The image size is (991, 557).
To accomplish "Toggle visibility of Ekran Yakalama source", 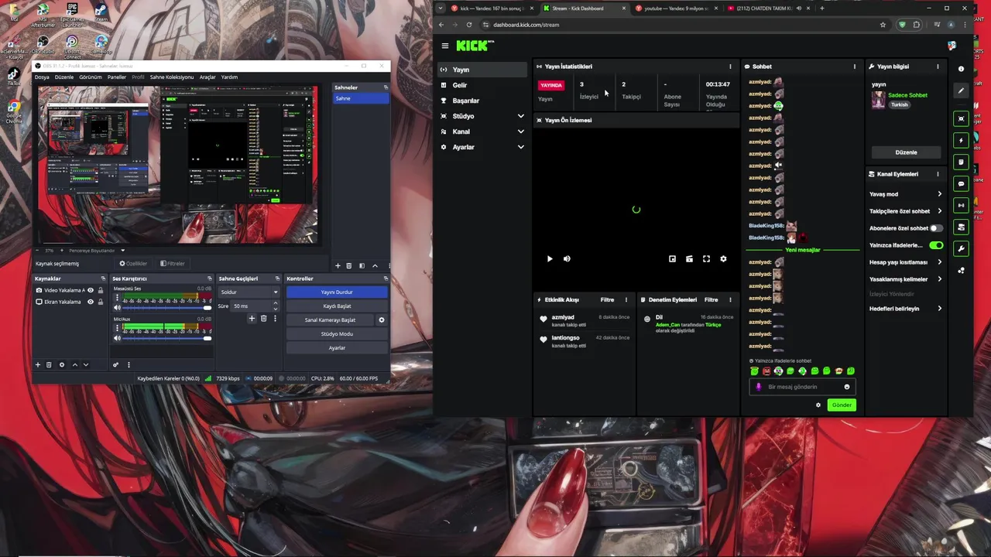I will (91, 302).
